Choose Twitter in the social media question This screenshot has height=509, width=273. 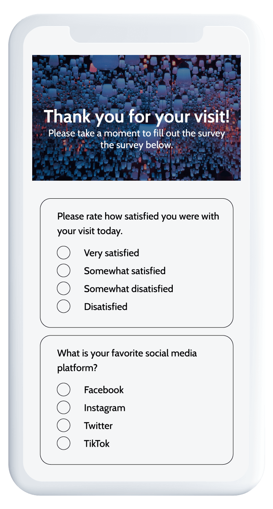point(64,425)
